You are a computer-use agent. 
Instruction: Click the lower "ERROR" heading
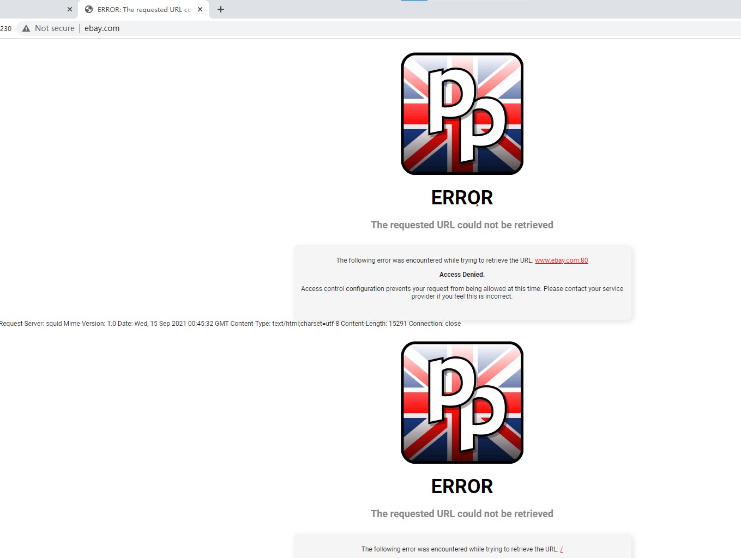pos(462,487)
